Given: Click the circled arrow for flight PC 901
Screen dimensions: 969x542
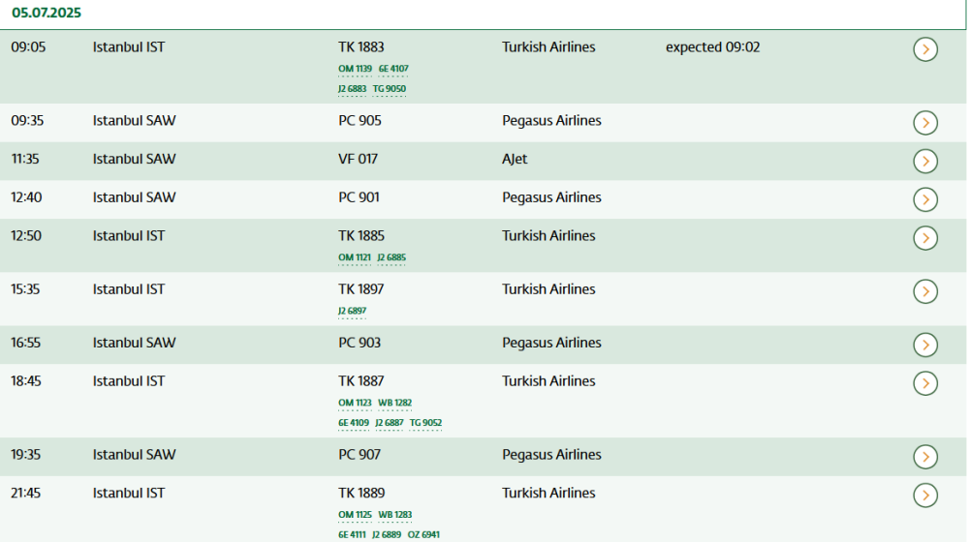Looking at the screenshot, I should coord(925,199).
